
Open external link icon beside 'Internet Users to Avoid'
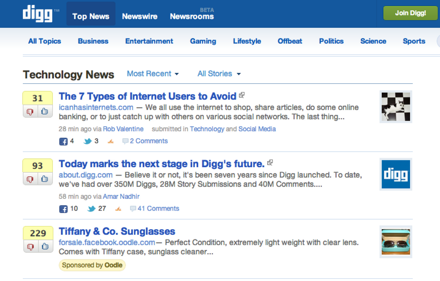(x=242, y=95)
